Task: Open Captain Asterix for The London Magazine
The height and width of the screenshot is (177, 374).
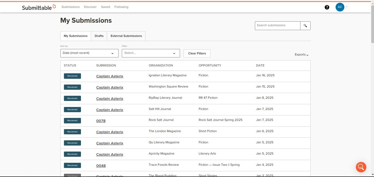Action: [109, 132]
